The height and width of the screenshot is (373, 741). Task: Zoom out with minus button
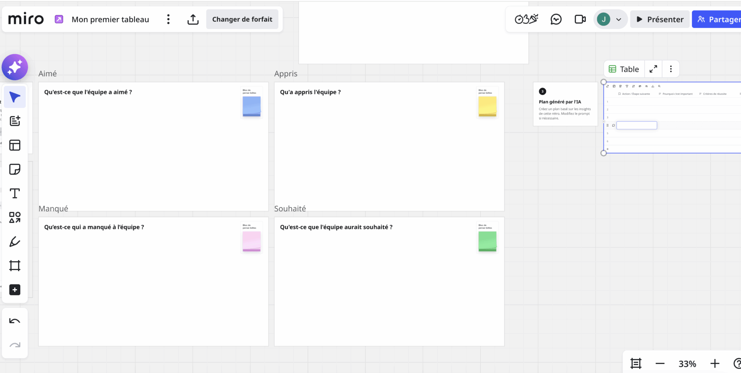coord(660,364)
